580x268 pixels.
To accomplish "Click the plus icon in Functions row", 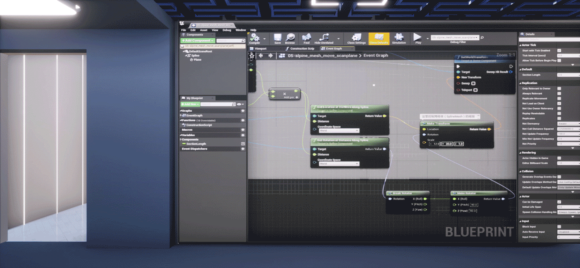I will pyautogui.click(x=243, y=120).
